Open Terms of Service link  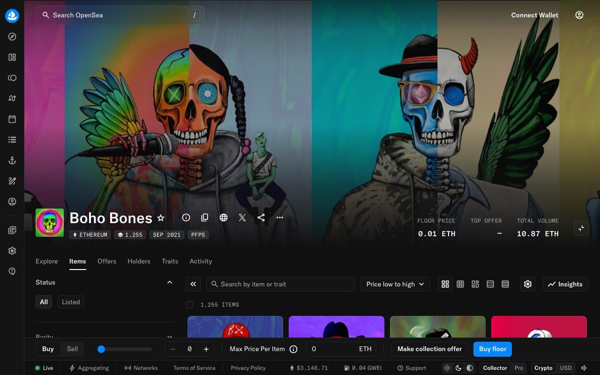[x=195, y=368]
